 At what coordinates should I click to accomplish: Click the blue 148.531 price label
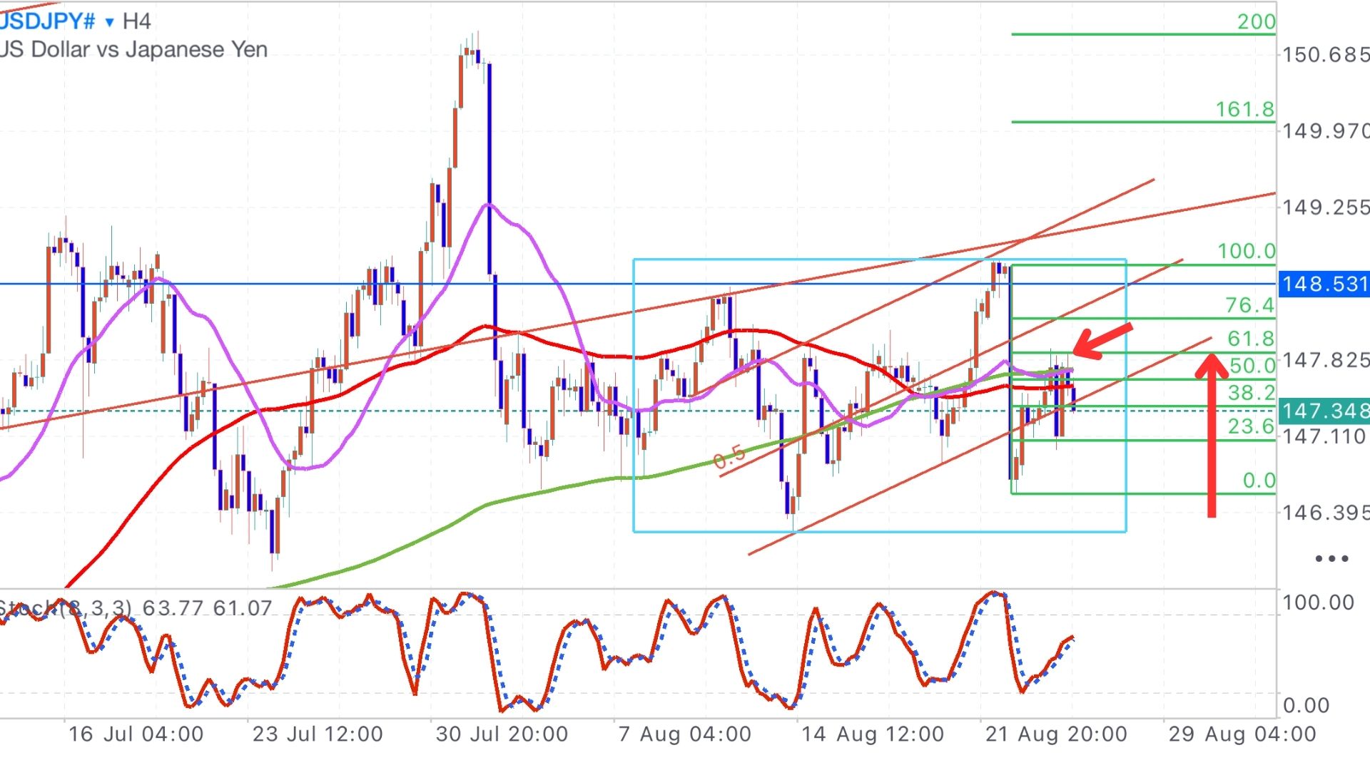[x=1324, y=284]
